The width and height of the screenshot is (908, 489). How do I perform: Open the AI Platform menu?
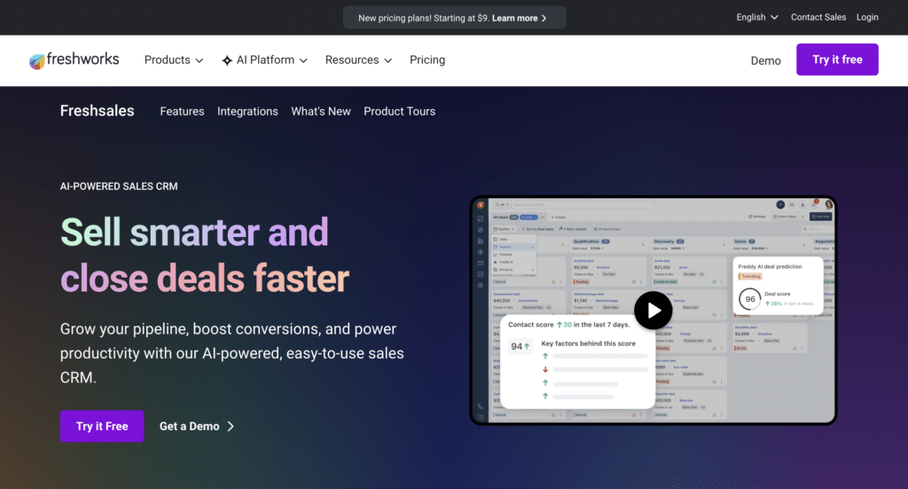[x=264, y=59]
